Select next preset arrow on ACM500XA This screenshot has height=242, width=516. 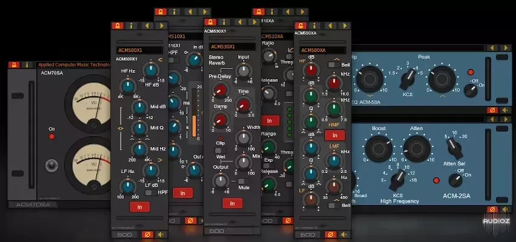point(344,25)
